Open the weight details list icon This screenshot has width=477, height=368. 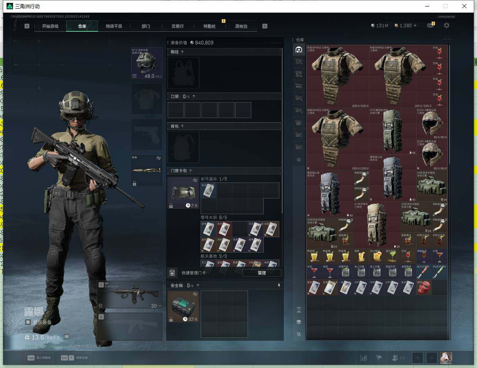click(66, 337)
